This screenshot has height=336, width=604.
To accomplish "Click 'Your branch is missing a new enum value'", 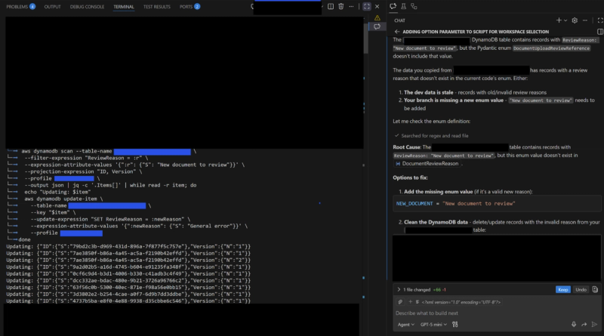I will (454, 100).
